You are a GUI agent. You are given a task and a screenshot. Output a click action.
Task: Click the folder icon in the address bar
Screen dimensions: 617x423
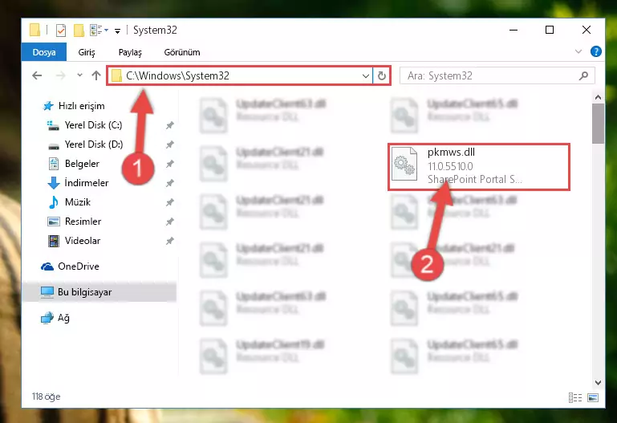(116, 75)
